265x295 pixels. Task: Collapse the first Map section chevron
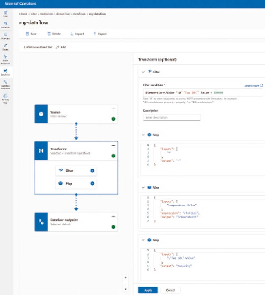point(143,135)
